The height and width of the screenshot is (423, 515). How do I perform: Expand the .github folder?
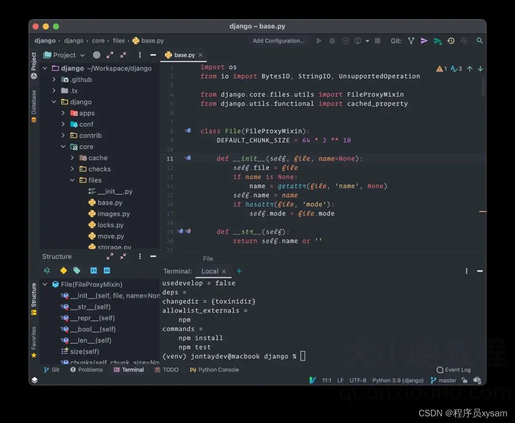54,80
